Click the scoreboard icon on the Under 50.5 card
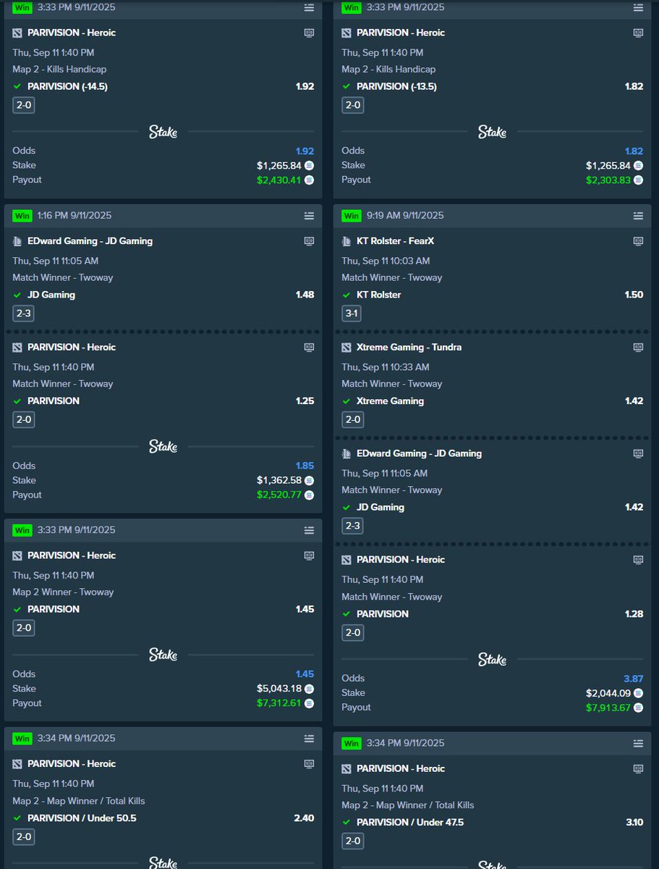659x869 pixels. (x=309, y=764)
